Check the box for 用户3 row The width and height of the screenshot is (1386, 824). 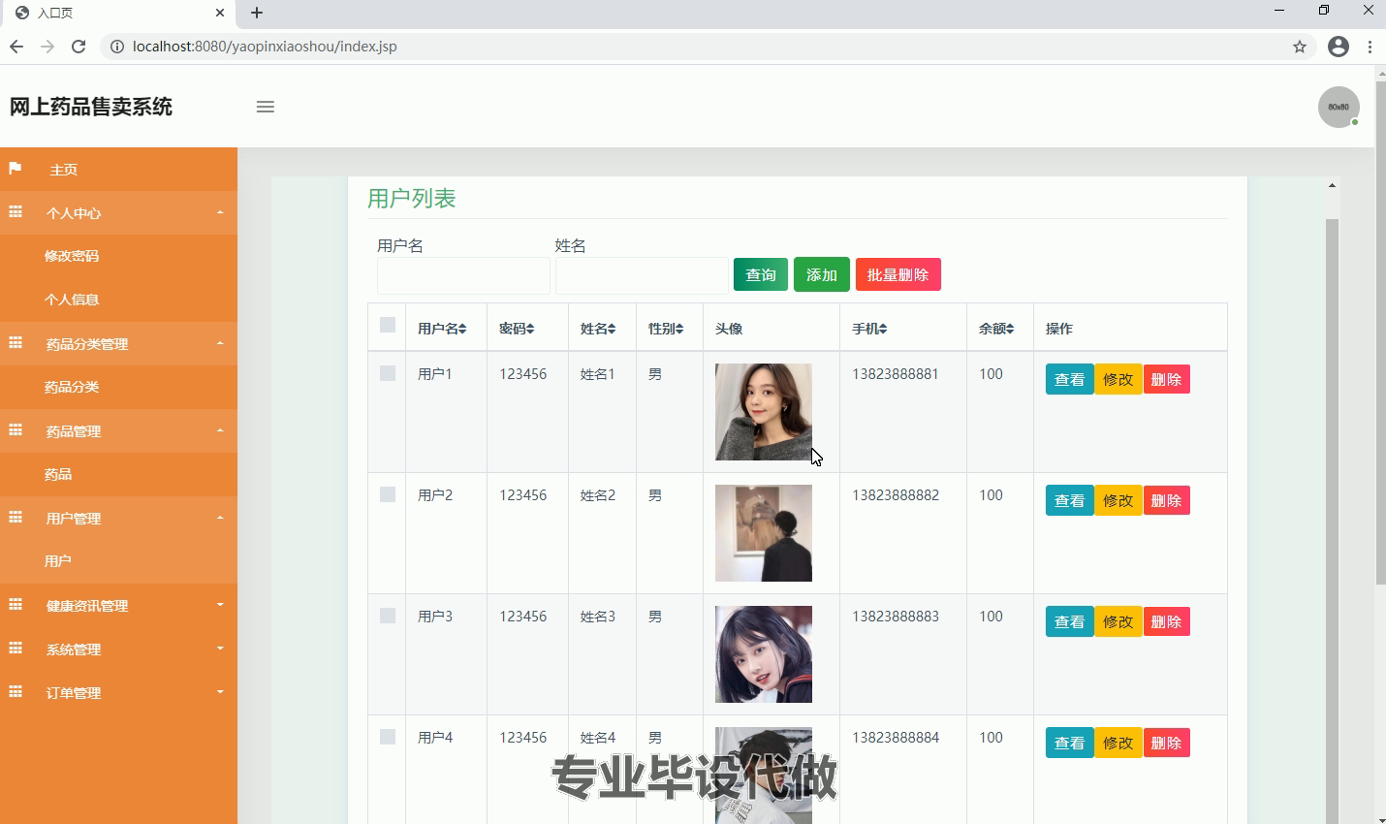point(388,616)
